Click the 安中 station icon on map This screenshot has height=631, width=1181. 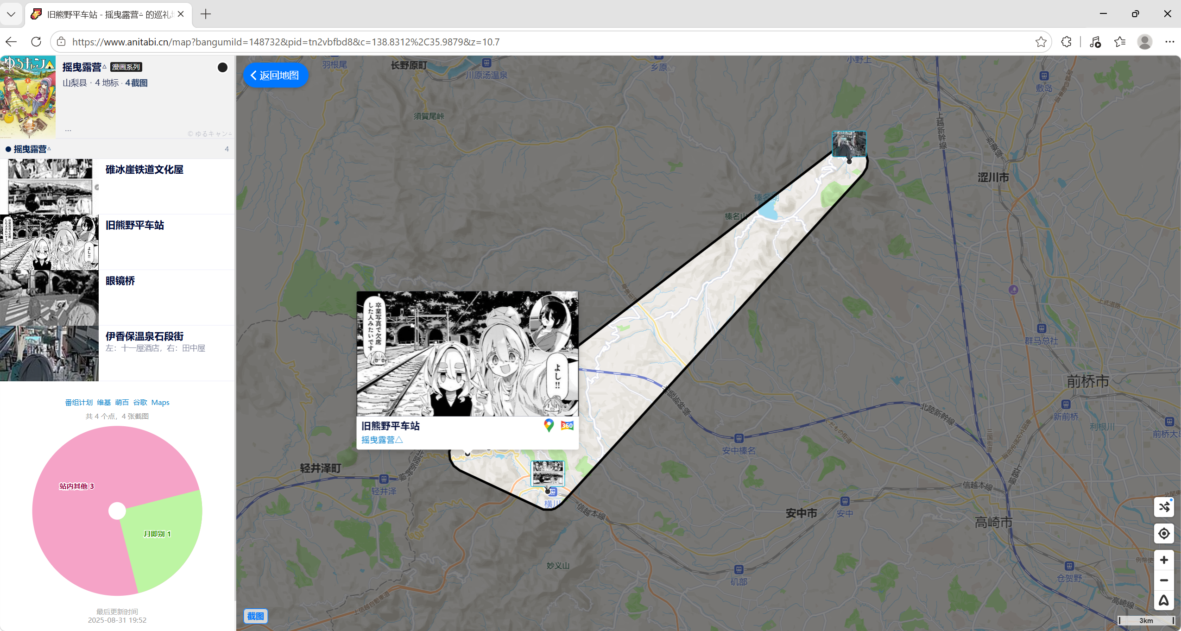click(845, 501)
